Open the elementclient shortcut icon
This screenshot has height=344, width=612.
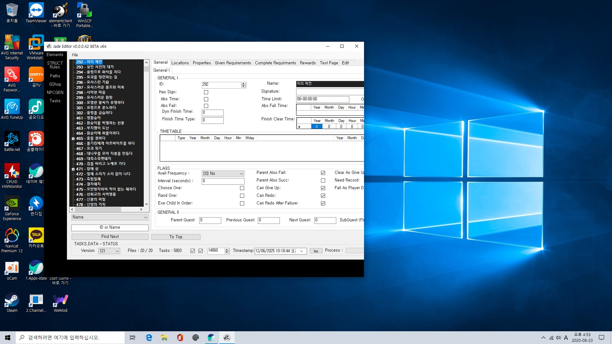coord(60,15)
